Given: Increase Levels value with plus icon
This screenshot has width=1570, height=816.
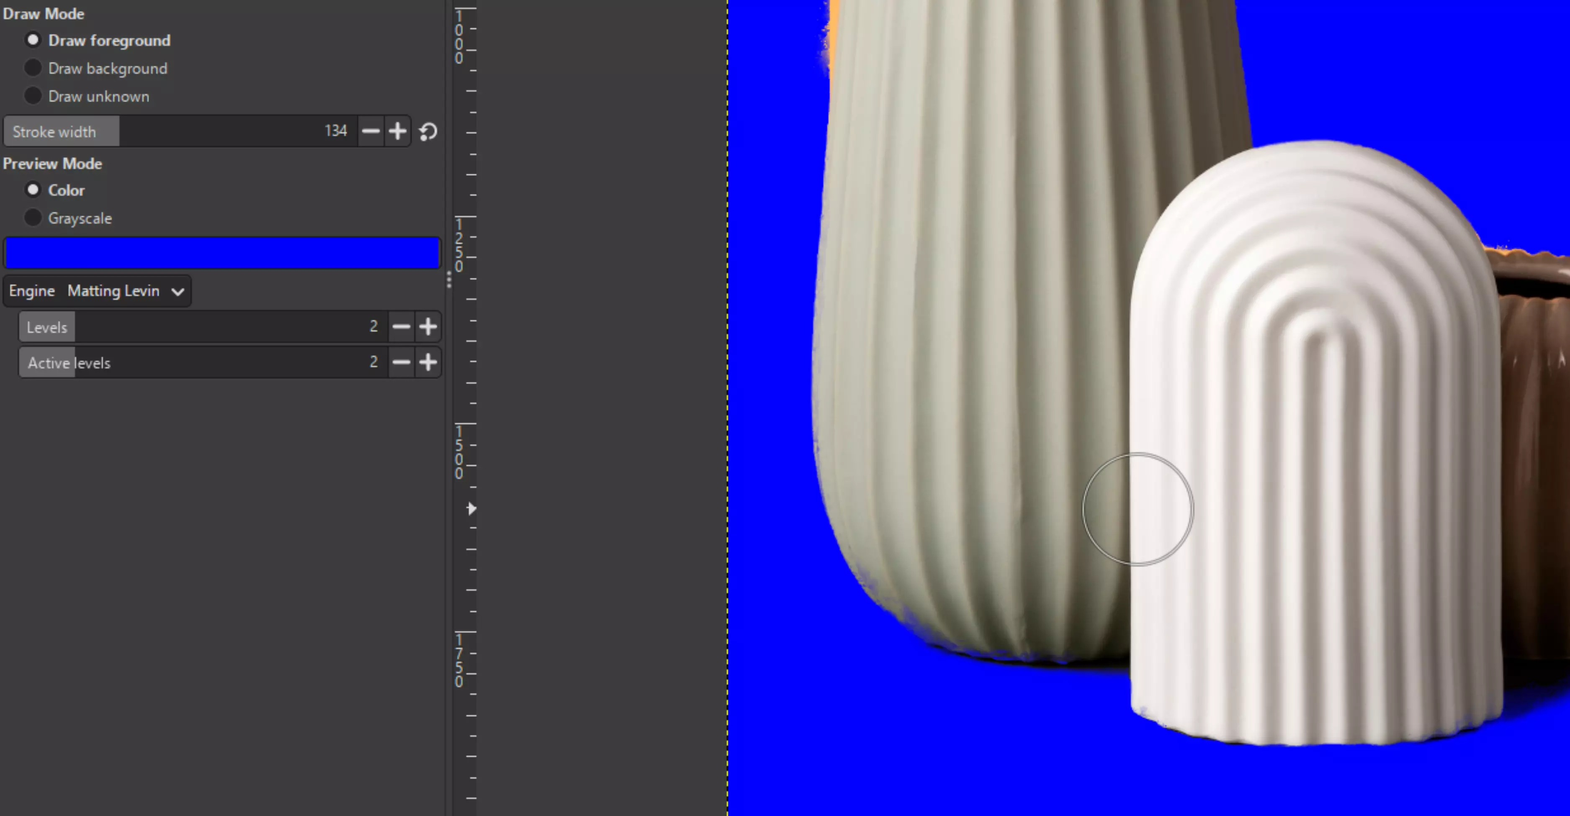Looking at the screenshot, I should [428, 327].
